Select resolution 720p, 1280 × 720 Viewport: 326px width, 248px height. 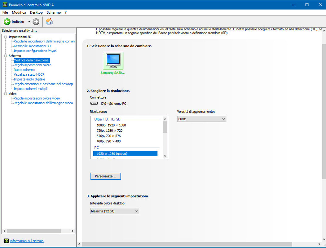(110, 131)
